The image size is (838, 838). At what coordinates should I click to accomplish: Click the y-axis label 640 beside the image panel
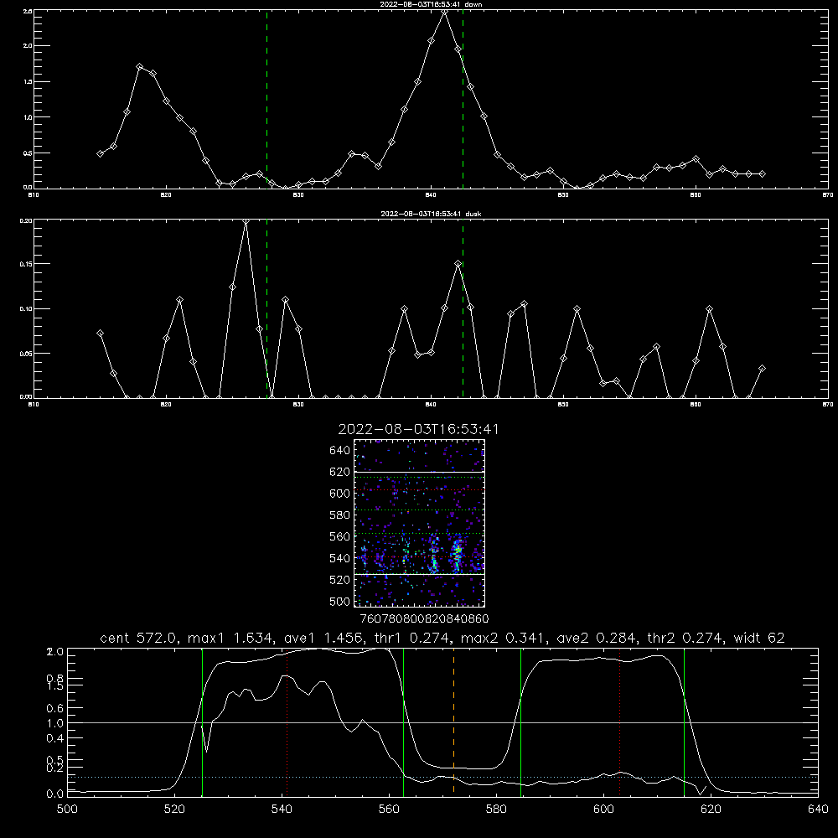coord(340,451)
